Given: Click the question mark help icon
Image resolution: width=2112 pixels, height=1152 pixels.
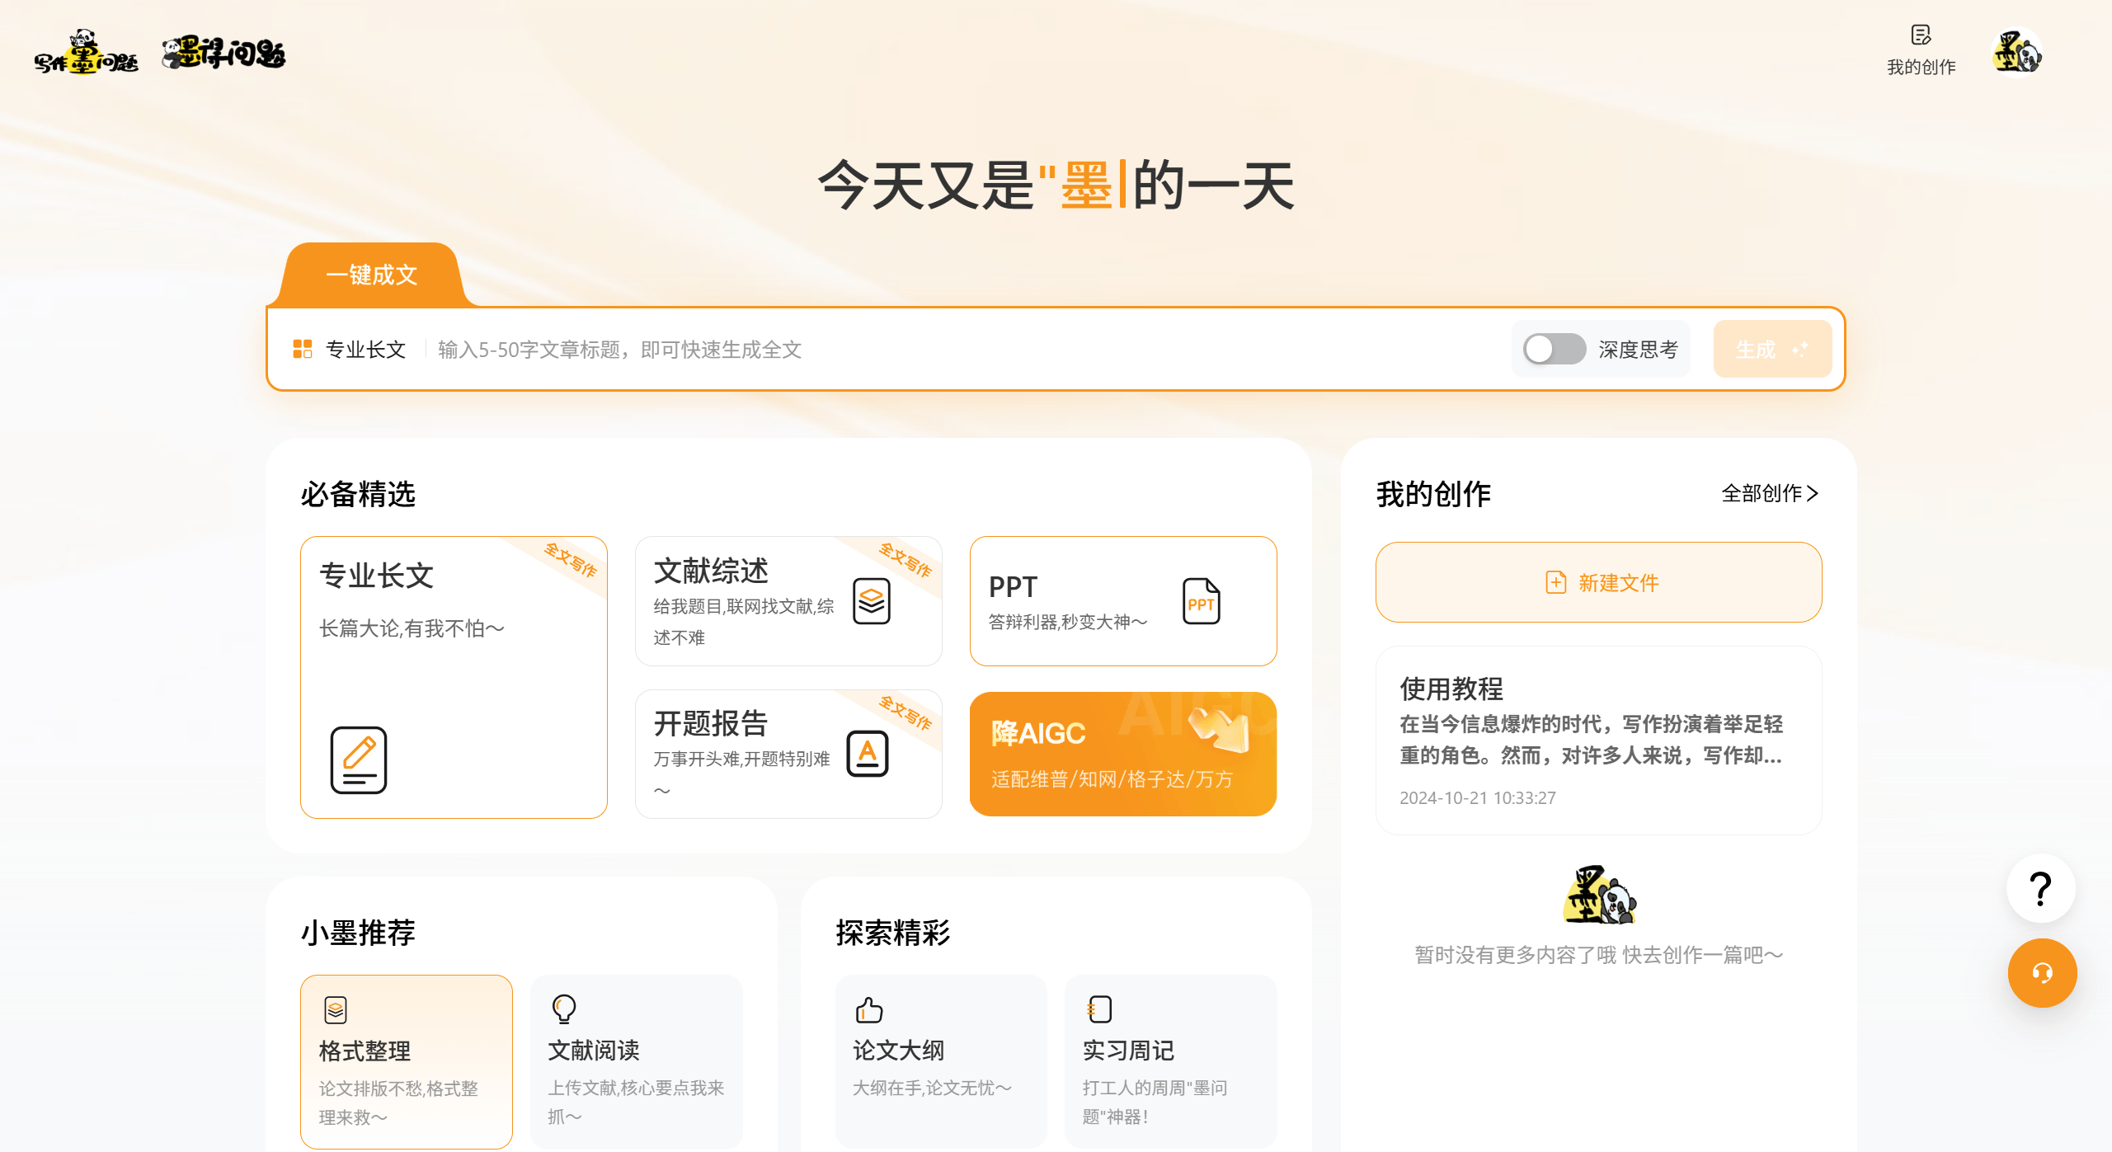Looking at the screenshot, I should point(2040,888).
